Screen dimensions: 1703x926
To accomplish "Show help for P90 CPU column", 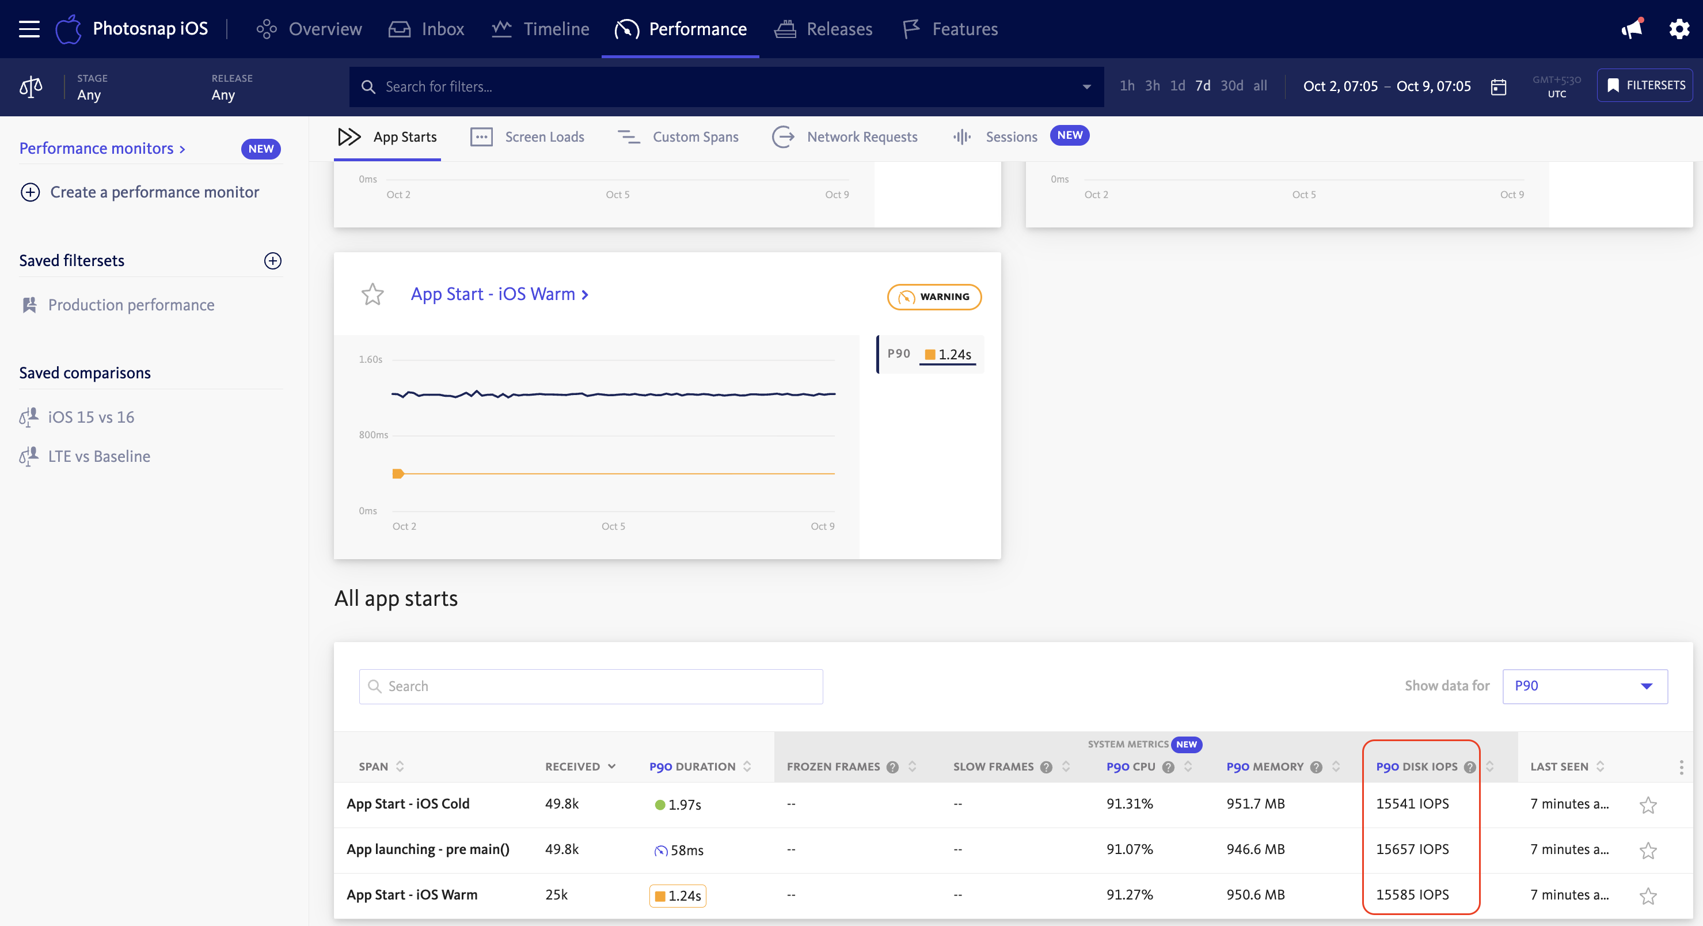I will coord(1168,767).
